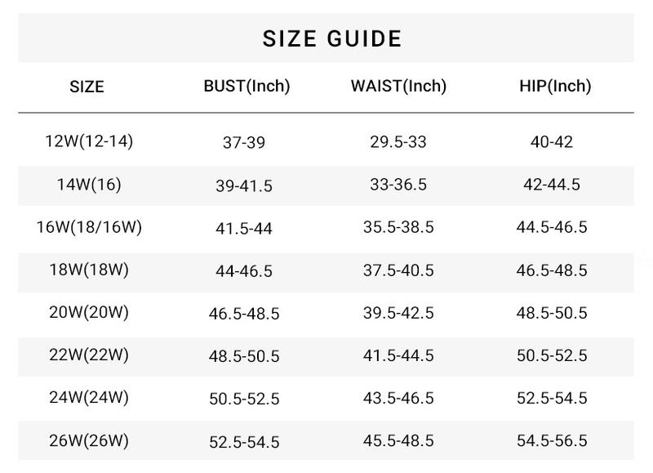Select the 14W(16) size label
The width and height of the screenshot is (653, 473).
pos(89,185)
